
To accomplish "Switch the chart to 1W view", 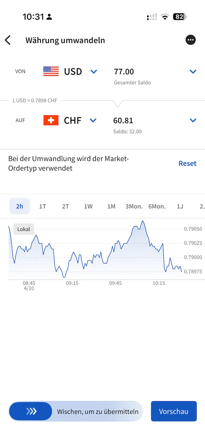I will 88,206.
